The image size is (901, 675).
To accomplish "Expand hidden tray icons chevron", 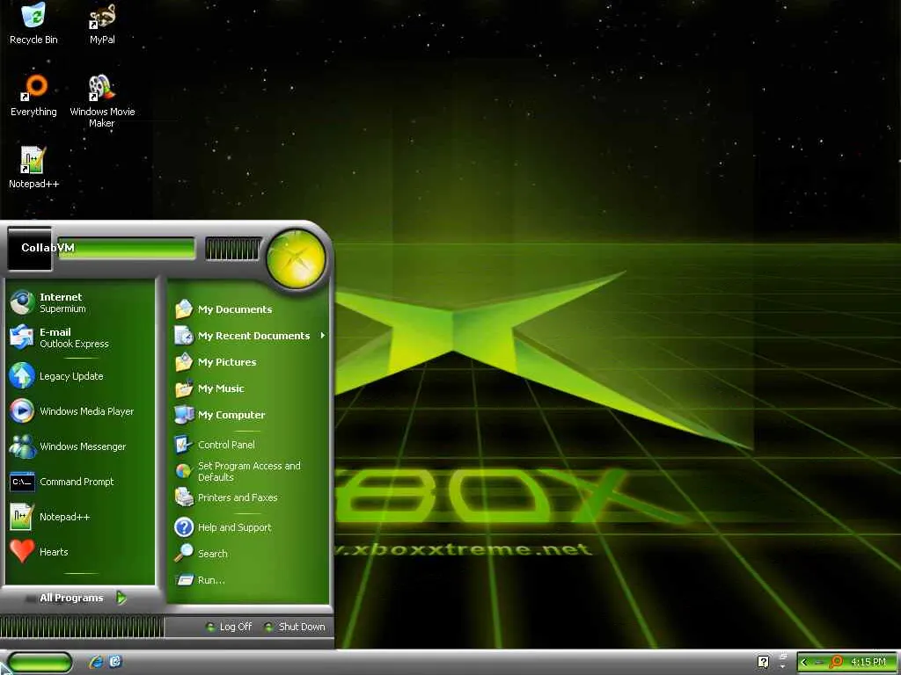I will (804, 663).
